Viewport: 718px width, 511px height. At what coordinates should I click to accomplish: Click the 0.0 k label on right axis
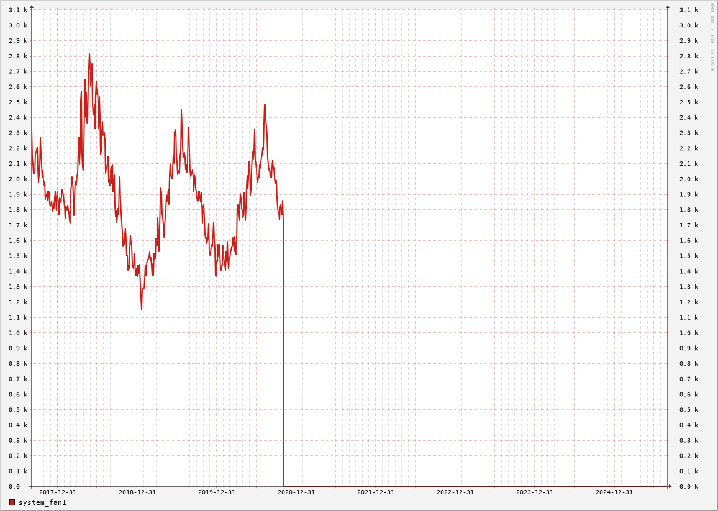(x=689, y=487)
